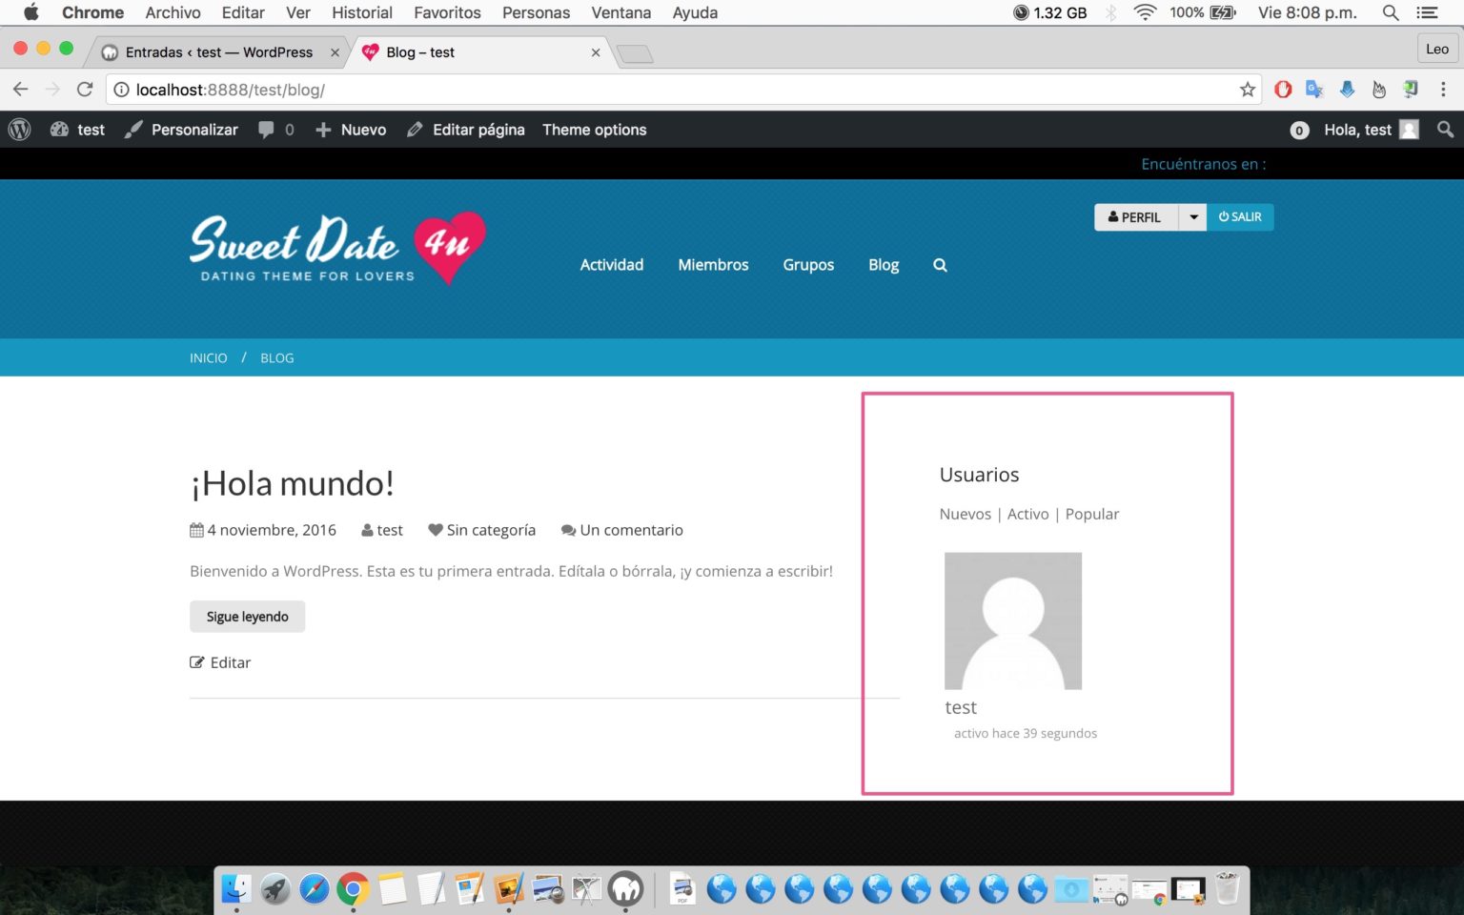Click Editar página in admin bar
The width and height of the screenshot is (1464, 915).
[x=465, y=130]
